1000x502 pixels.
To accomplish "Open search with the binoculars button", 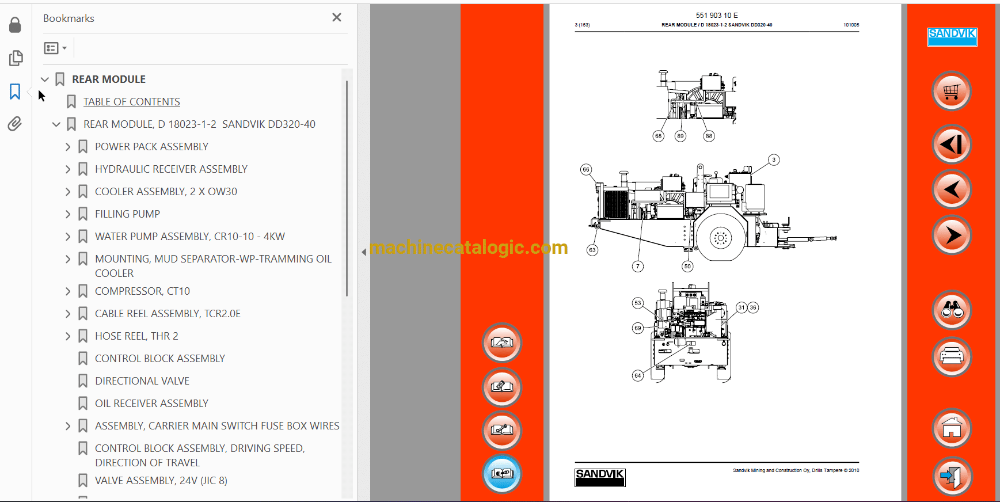I will coord(952,310).
